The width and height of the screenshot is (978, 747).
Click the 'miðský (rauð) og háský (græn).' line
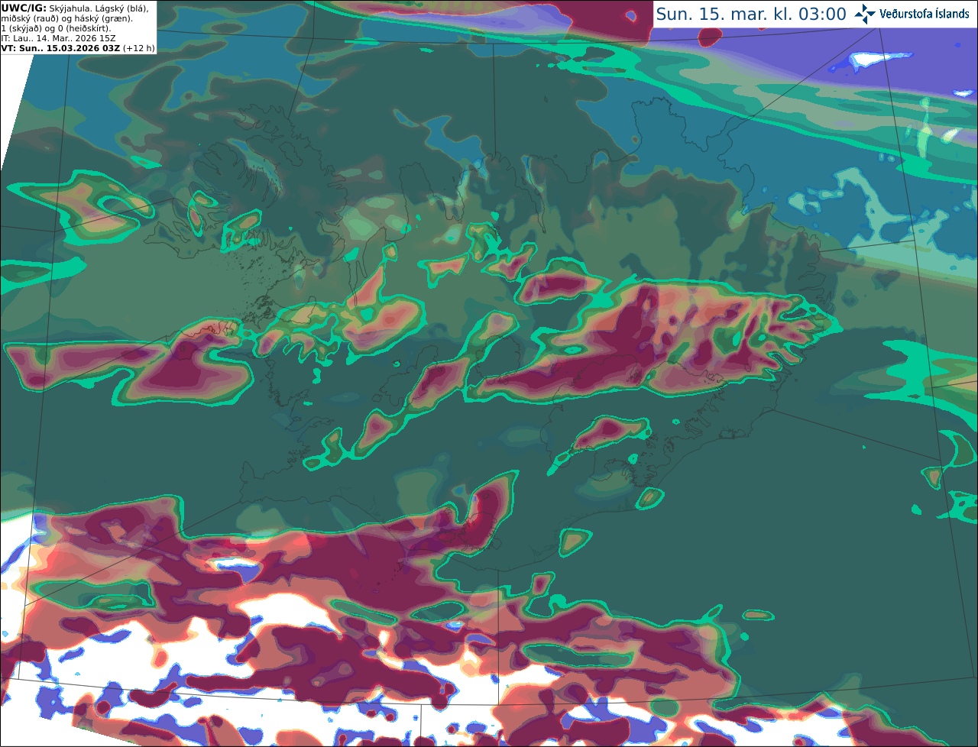tap(66, 18)
